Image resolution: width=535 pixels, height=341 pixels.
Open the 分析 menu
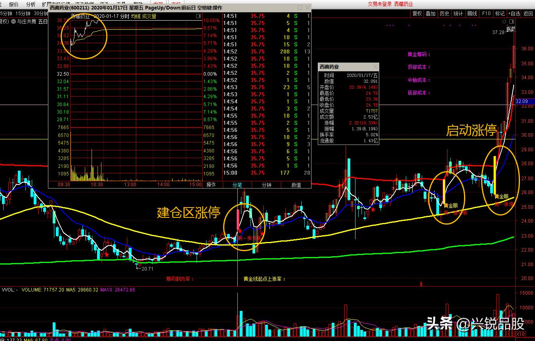pos(31,4)
